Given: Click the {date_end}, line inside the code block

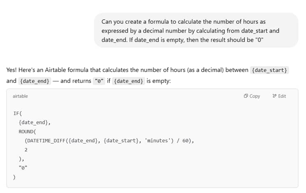Looking at the screenshot, I should [35, 122].
